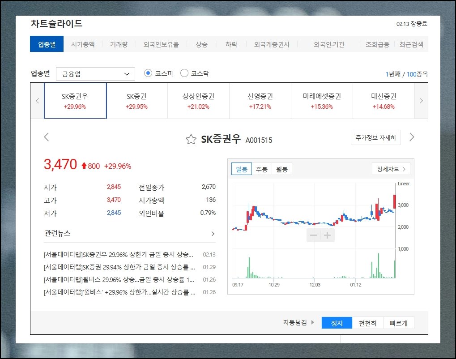Viewport: 456px width, 359px height.
Task: Click the 외인비율 value 0.79%
Action: pyautogui.click(x=208, y=213)
